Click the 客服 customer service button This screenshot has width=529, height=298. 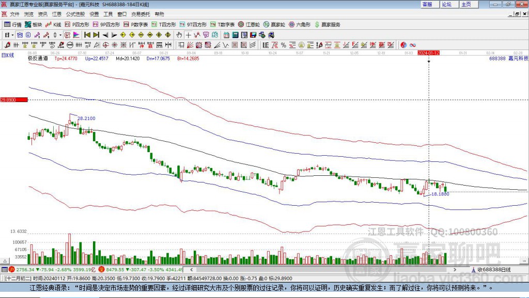coord(427,4)
